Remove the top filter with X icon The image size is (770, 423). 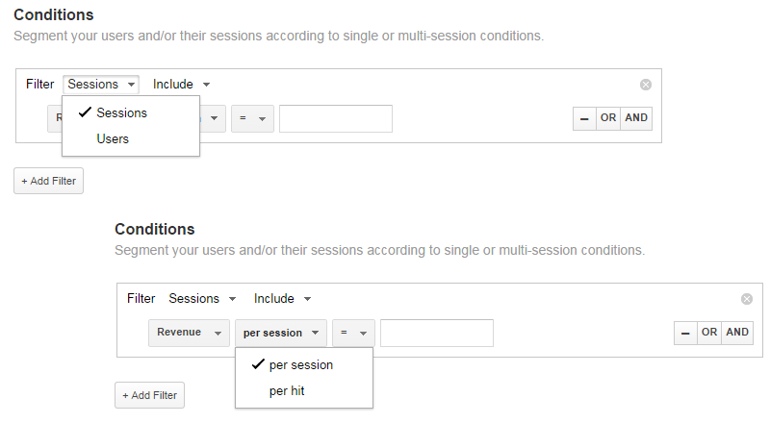click(x=646, y=85)
